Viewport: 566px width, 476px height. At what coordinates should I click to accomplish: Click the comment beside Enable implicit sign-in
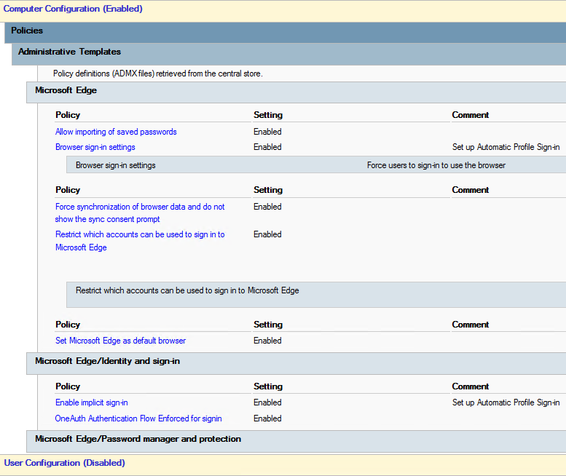click(x=506, y=402)
